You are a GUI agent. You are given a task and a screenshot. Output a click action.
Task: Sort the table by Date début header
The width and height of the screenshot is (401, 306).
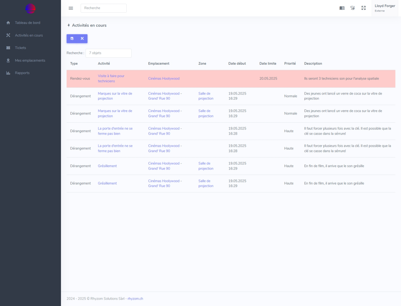coord(237,64)
